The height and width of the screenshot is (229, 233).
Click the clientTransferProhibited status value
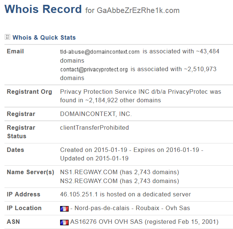point(95,128)
